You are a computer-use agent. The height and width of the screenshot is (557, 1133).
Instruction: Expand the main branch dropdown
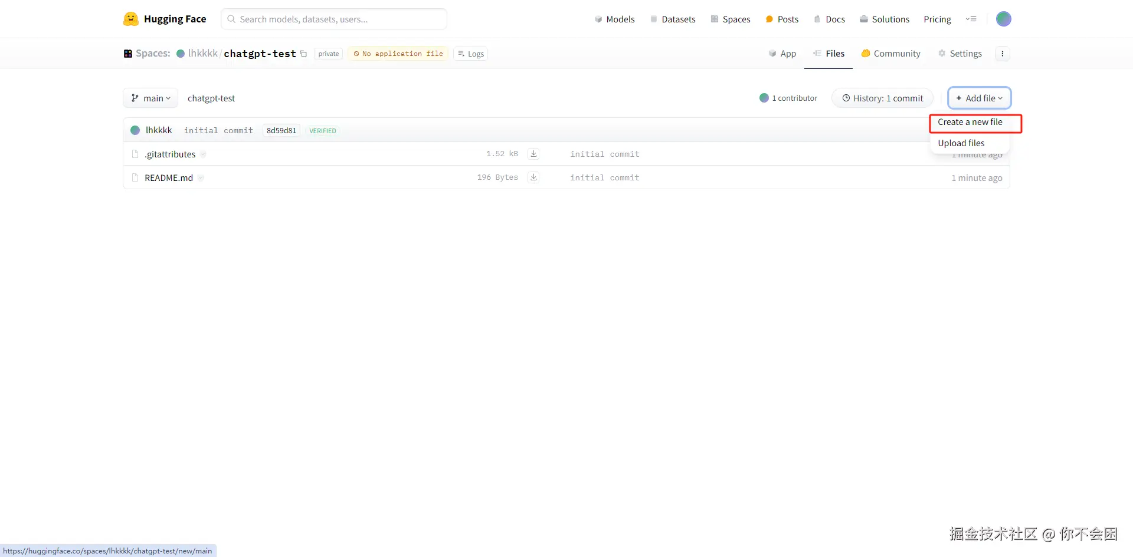150,98
